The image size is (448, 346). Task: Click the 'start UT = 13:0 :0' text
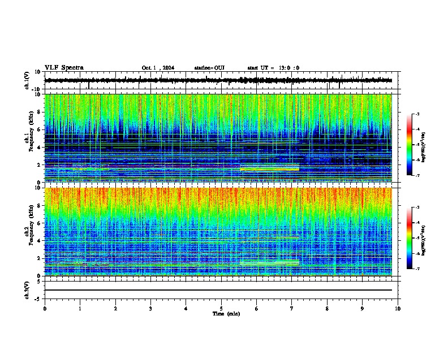pos(273,68)
